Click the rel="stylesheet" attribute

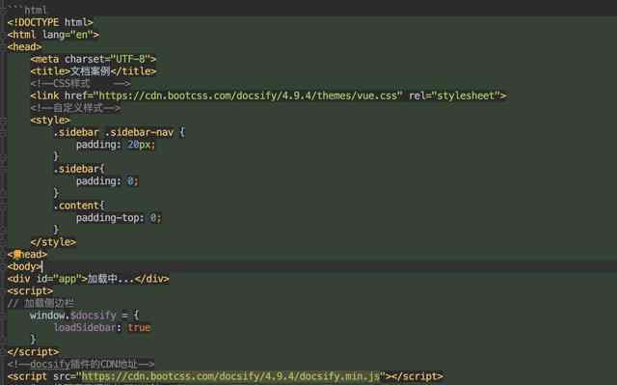pos(454,96)
